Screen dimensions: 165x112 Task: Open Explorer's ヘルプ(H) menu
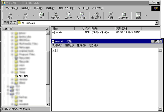click(x=98, y=8)
